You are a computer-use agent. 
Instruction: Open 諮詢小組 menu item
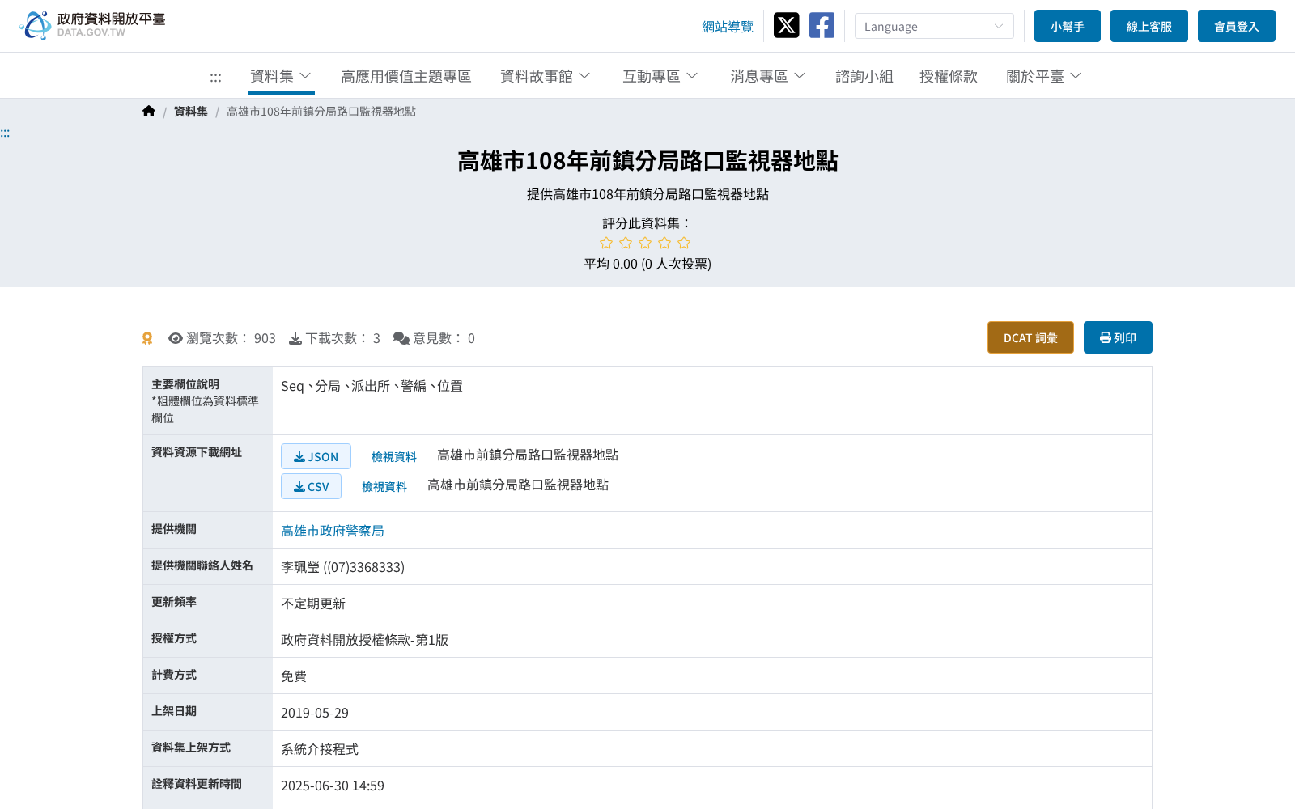click(864, 76)
